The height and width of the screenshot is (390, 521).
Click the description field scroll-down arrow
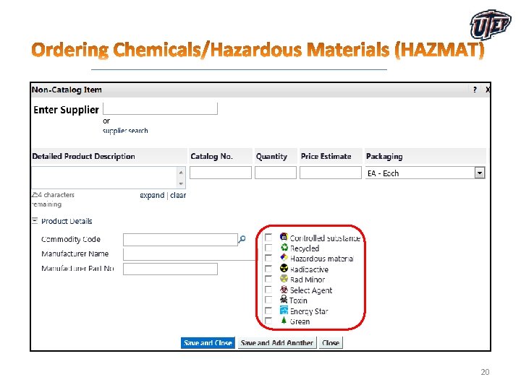point(181,183)
